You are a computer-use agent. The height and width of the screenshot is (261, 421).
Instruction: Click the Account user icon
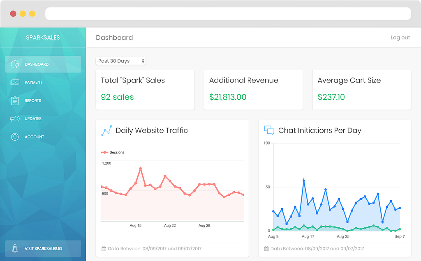click(15, 137)
